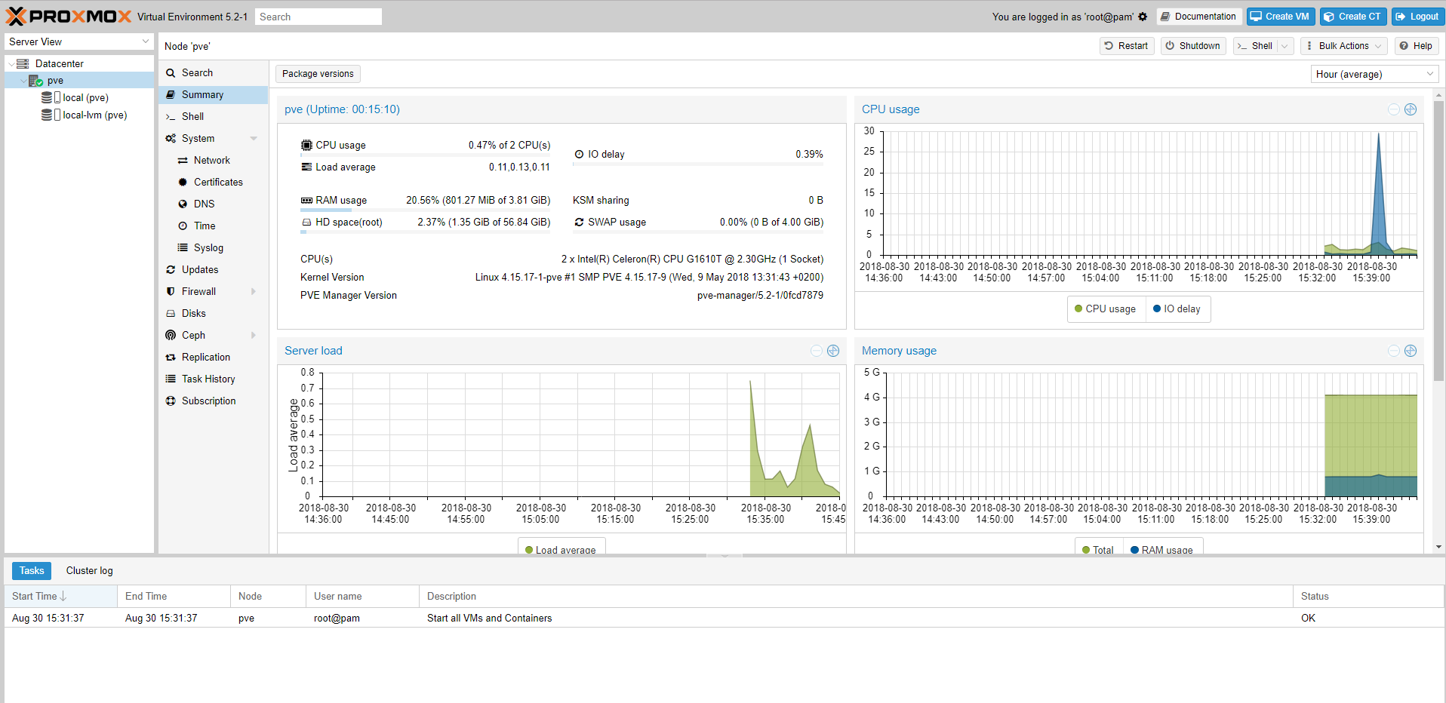Open the Documentation button

point(1198,17)
